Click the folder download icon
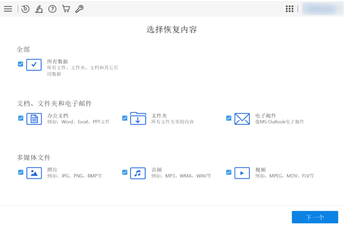This screenshot has height=225, width=344. click(x=138, y=119)
